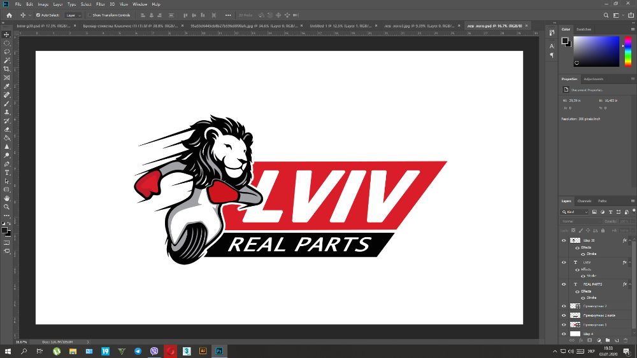Viewport: 637px width, 358px height.
Task: Select the Magic Wand tool
Action: coord(6,60)
